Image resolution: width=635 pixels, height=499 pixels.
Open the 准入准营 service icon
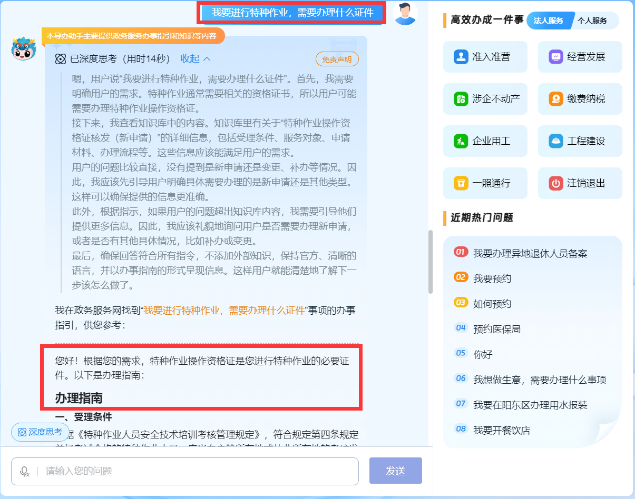click(484, 57)
